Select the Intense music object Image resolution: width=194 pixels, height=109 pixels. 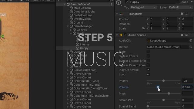85,45
